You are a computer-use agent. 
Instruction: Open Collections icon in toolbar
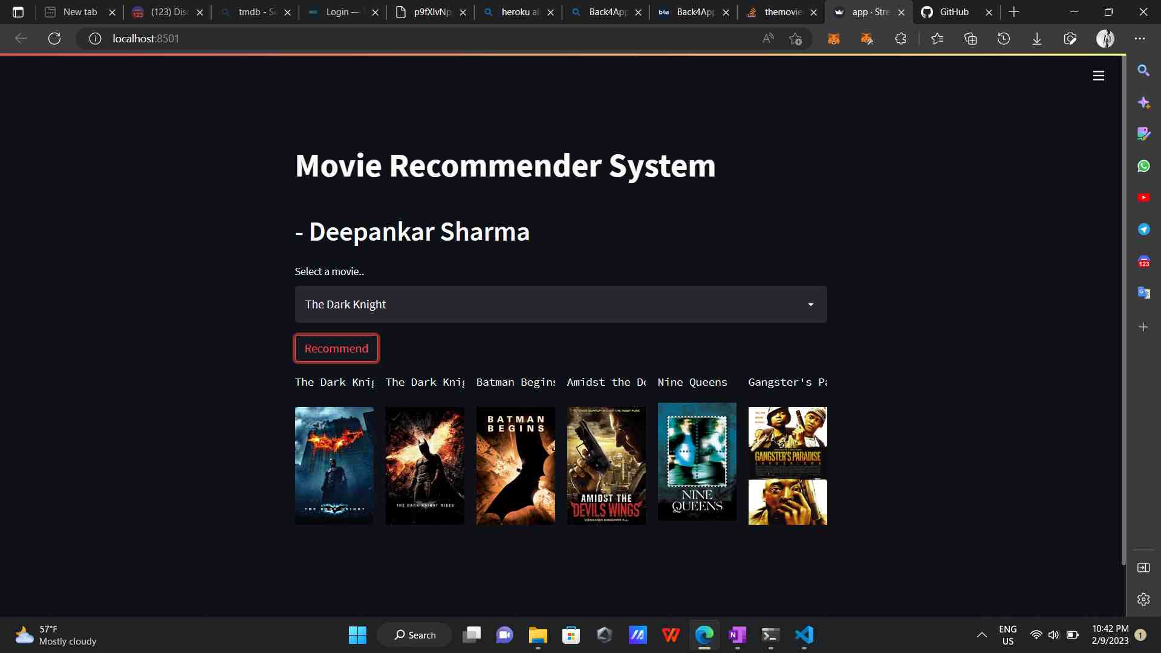coord(971,39)
